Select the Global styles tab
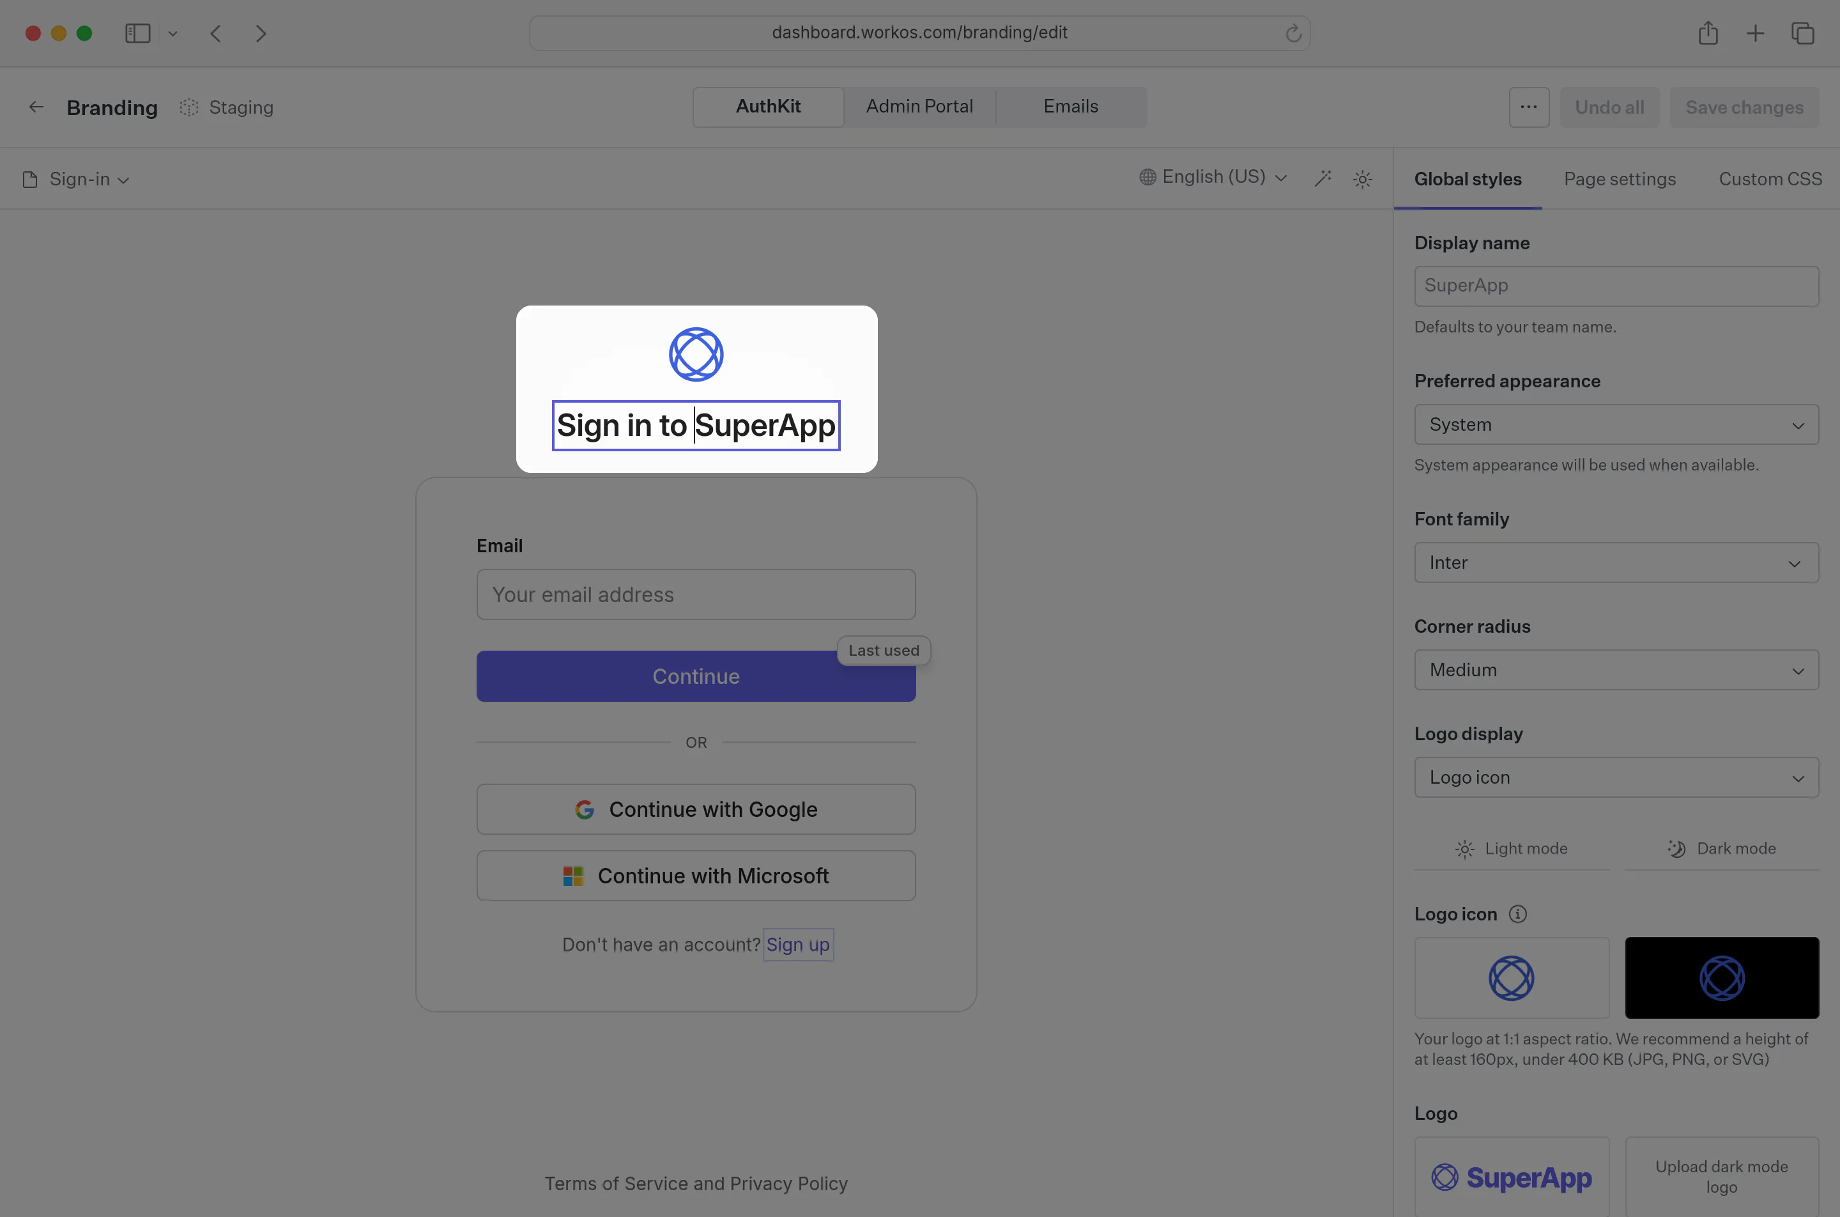Viewport: 1840px width, 1217px height. click(x=1467, y=179)
